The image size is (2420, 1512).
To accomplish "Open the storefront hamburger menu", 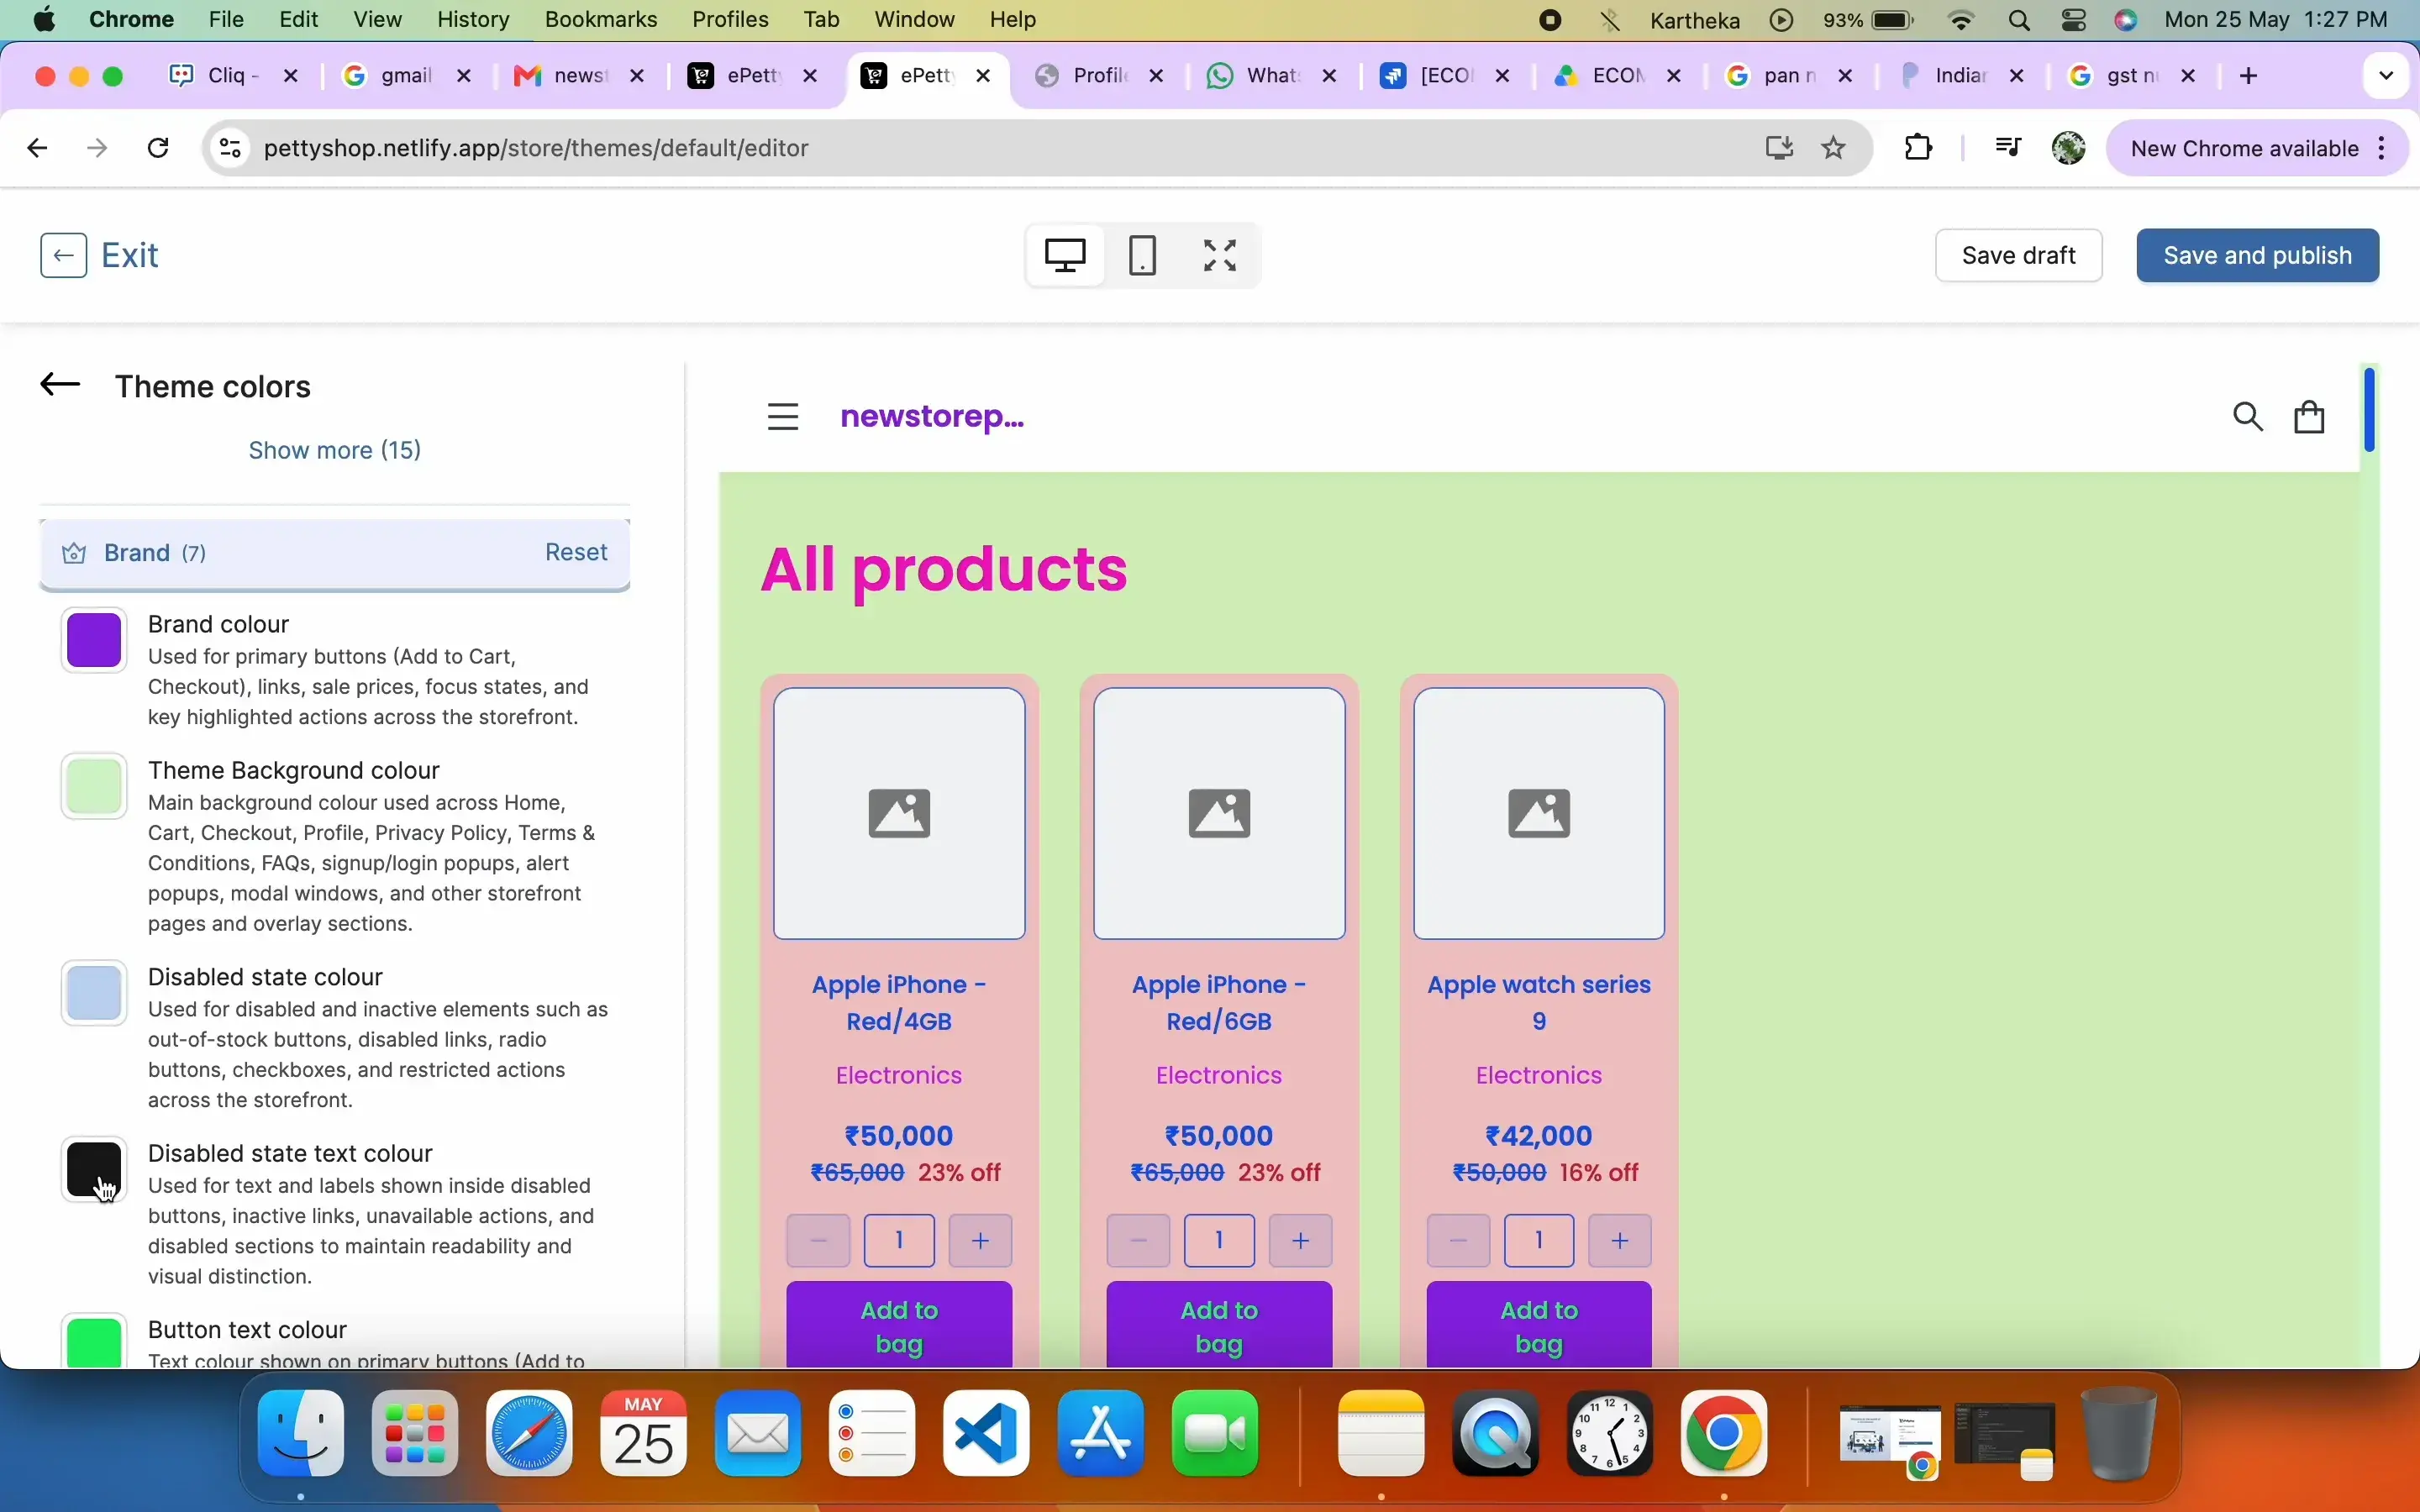I will click(x=783, y=417).
